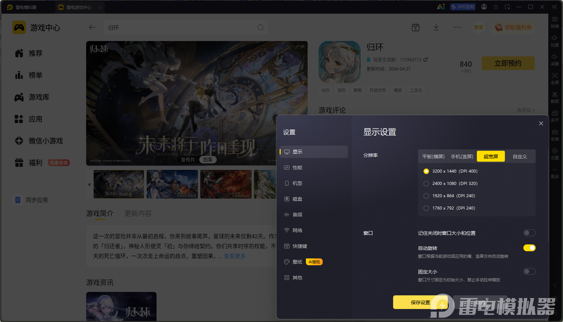Click the 设置 gear icon in right toolbar
563x322 pixels.
coord(555,154)
